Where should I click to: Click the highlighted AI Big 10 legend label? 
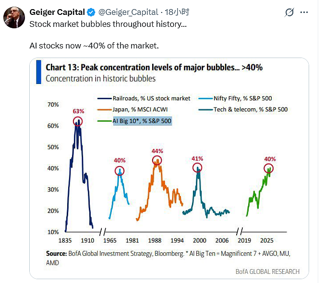pos(142,121)
